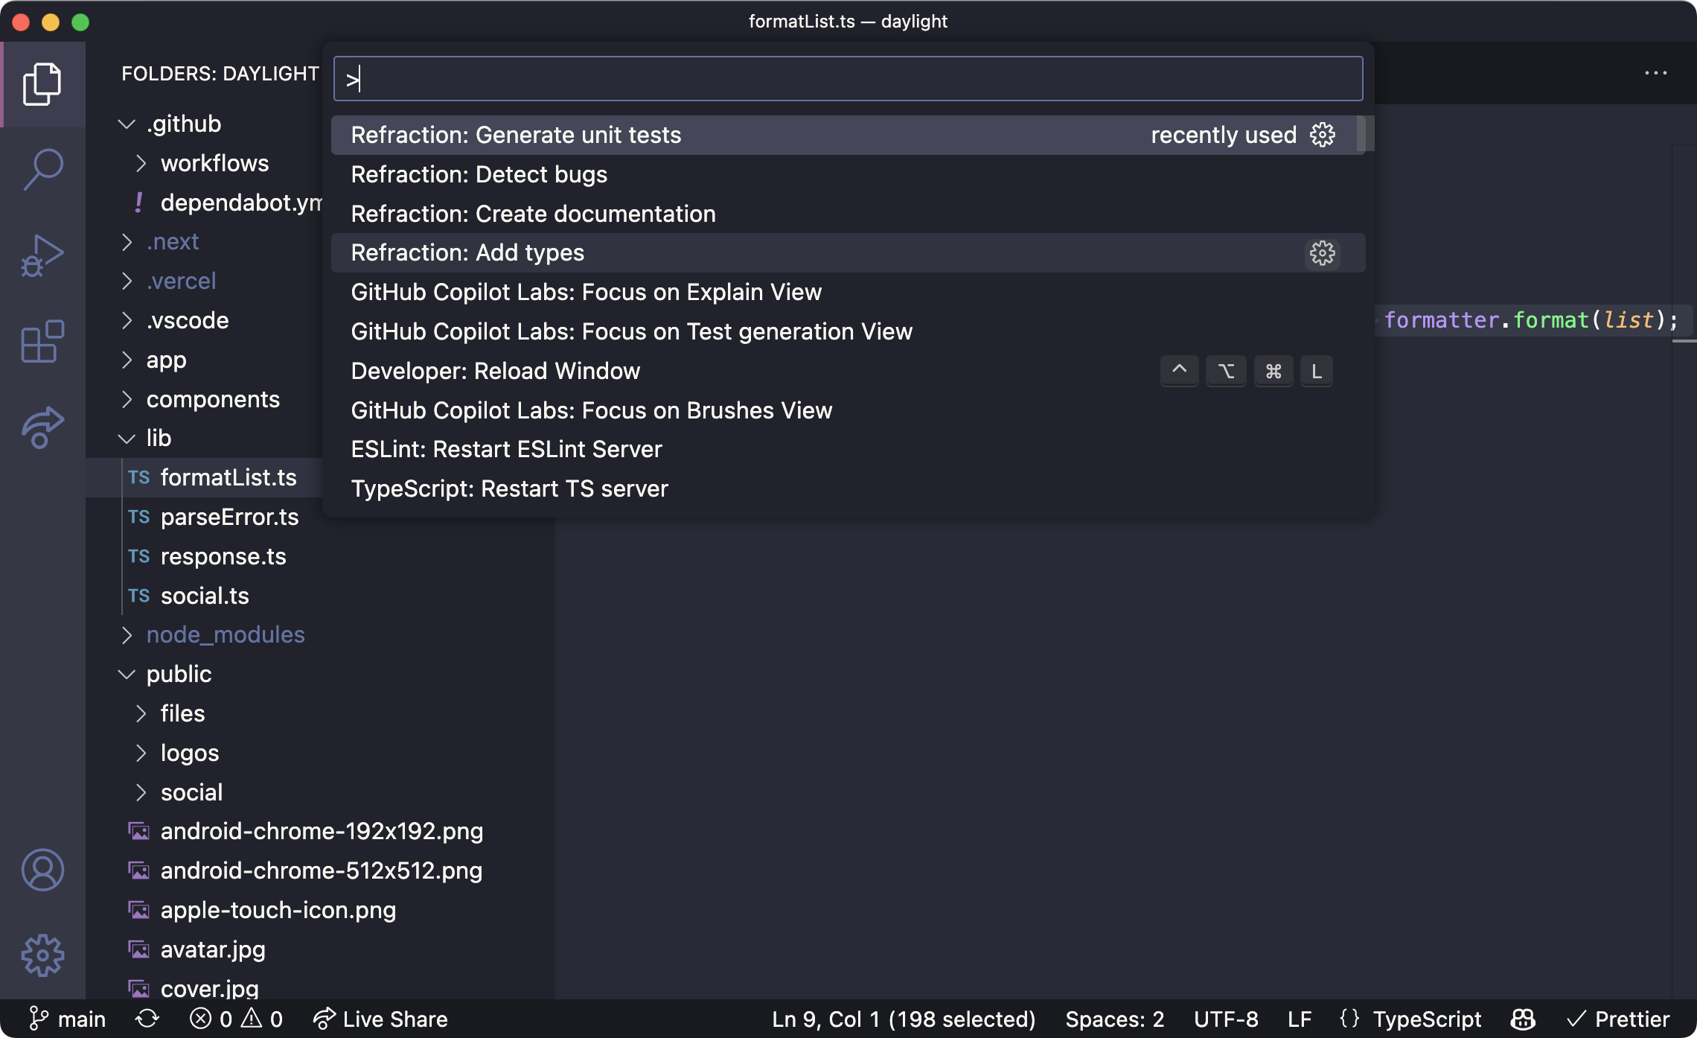Image resolution: width=1697 pixels, height=1038 pixels.
Task: Change encoding via UTF-8 indicator
Action: 1226,1019
